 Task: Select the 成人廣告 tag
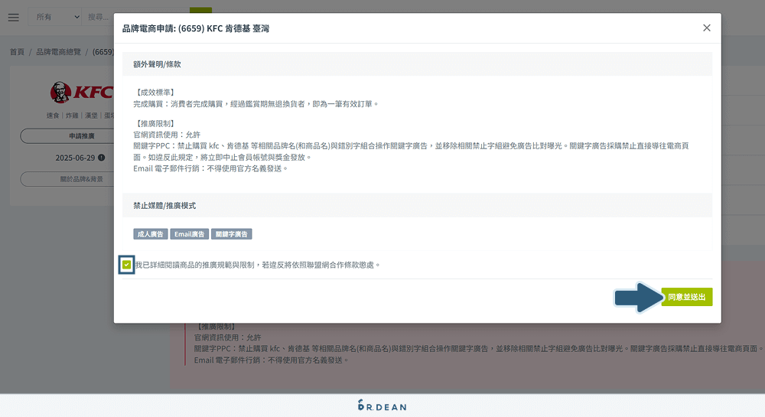coord(150,234)
